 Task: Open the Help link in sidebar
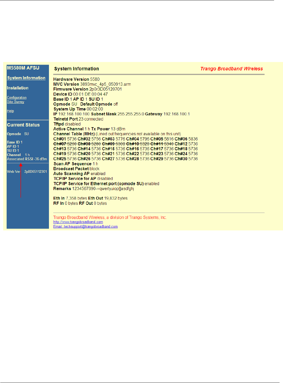tap(10, 111)
